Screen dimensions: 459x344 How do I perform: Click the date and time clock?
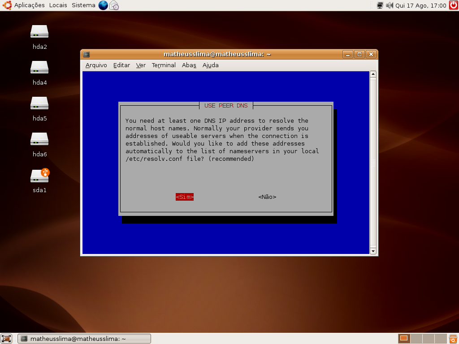pyautogui.click(x=420, y=5)
